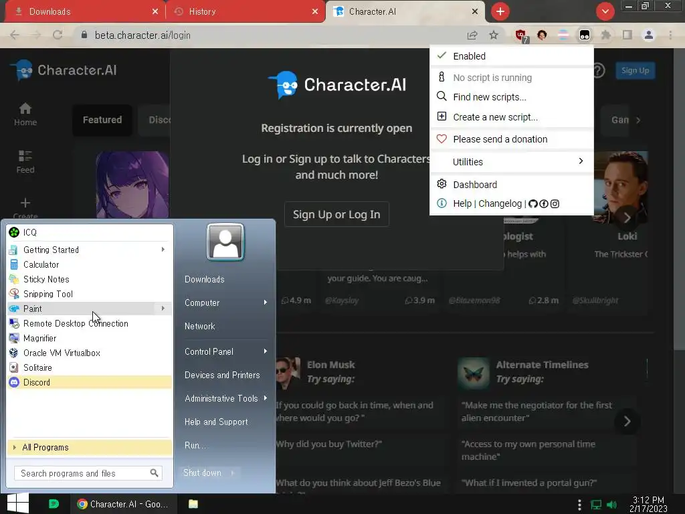685x514 pixels.
Task: Expand All Programs list
Action: 90,447
